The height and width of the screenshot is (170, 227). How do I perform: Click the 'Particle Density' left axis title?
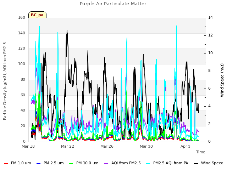(5, 81)
